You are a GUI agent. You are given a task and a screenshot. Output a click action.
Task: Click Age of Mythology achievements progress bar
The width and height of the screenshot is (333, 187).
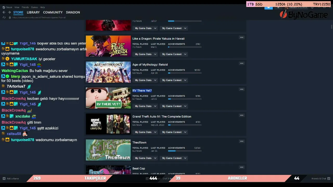(185, 73)
